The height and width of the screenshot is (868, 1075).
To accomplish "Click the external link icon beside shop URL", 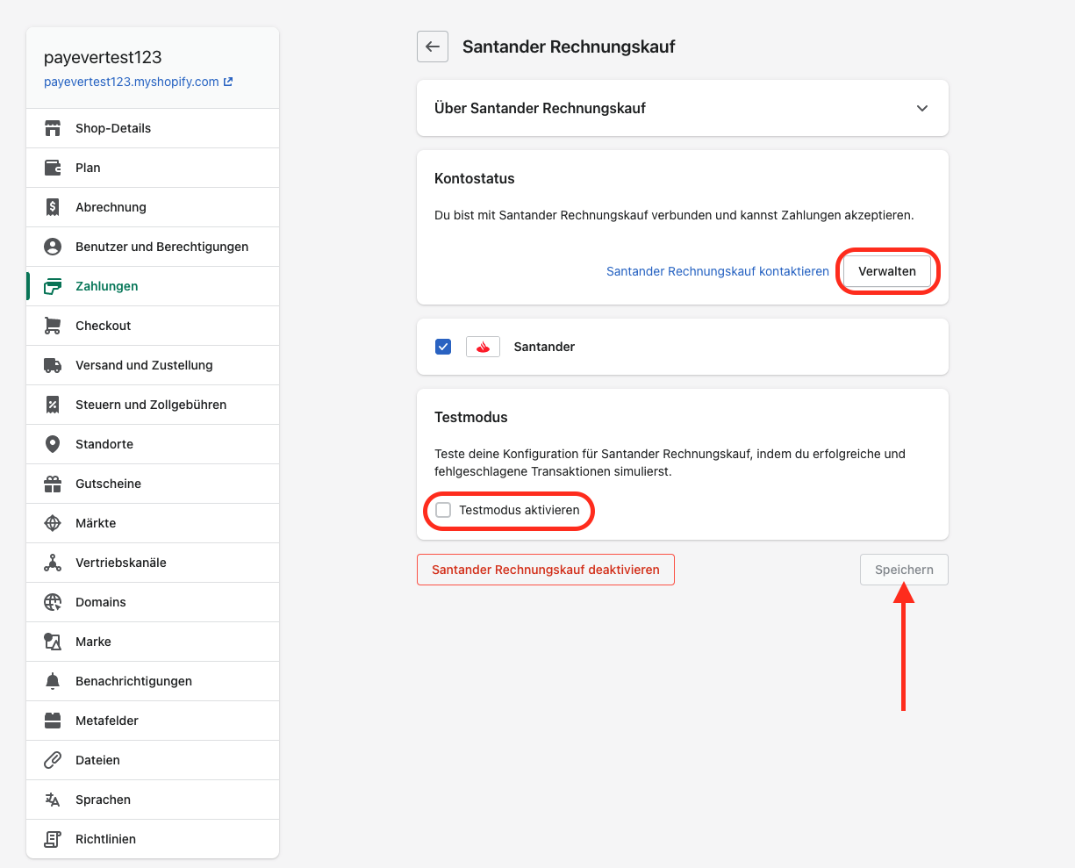I will 228,82.
